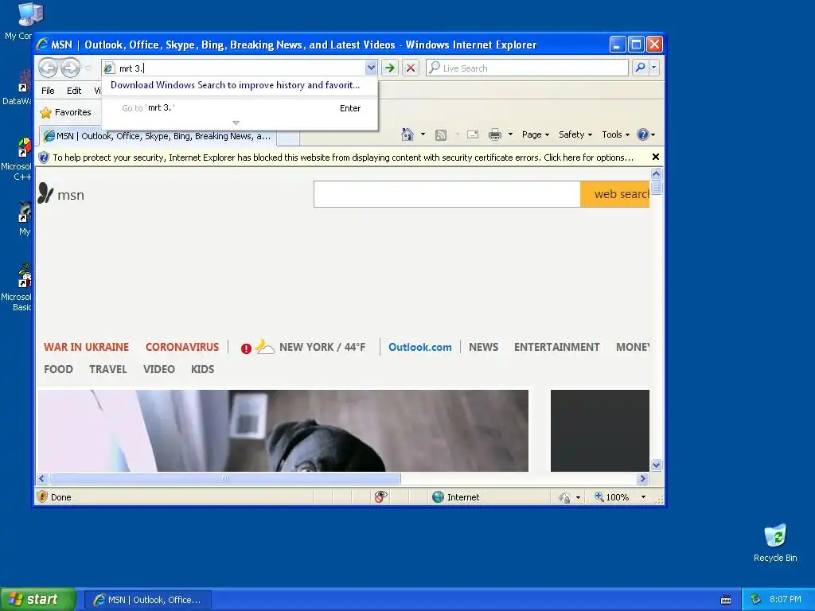Open search provider options dropdown
The height and width of the screenshot is (611, 815).
pyautogui.click(x=654, y=68)
